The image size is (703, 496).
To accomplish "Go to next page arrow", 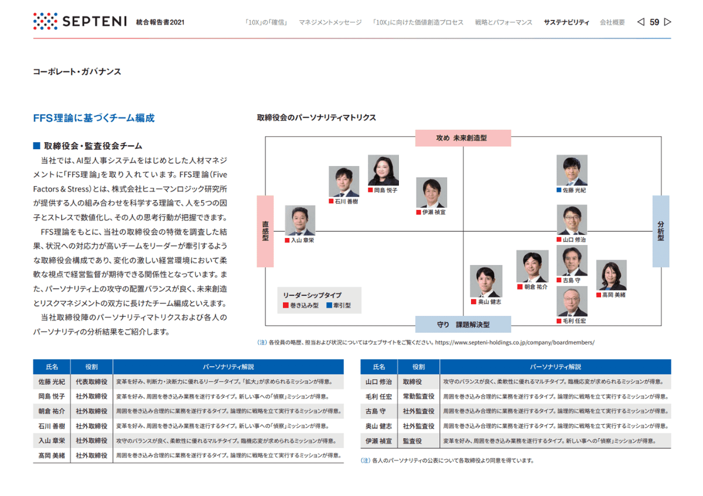I will point(667,22).
